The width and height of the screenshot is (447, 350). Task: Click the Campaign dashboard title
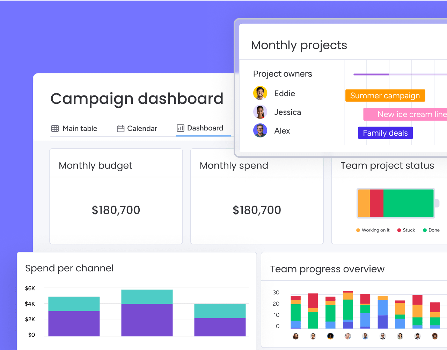137,99
